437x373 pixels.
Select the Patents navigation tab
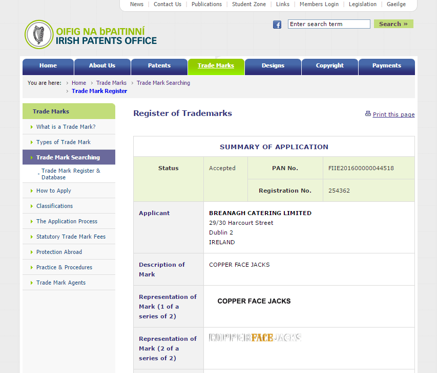(x=159, y=67)
